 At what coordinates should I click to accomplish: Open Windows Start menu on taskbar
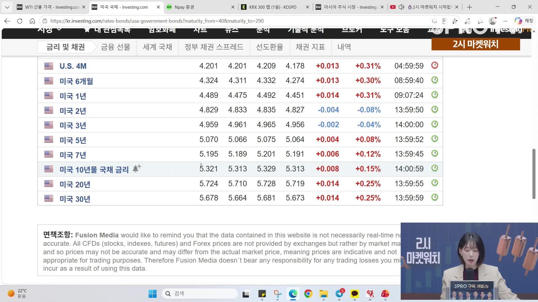click(152, 294)
